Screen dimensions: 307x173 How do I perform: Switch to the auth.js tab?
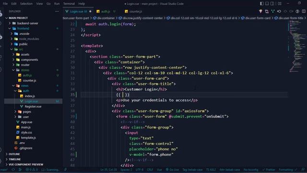click(x=106, y=12)
